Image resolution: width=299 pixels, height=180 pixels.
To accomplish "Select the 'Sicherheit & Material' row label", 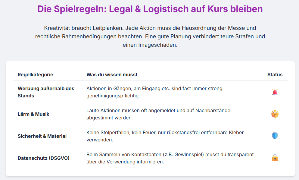I will tap(42, 136).
